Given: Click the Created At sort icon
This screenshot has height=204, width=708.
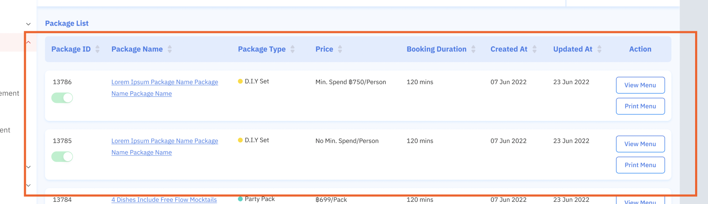Looking at the screenshot, I should 534,49.
